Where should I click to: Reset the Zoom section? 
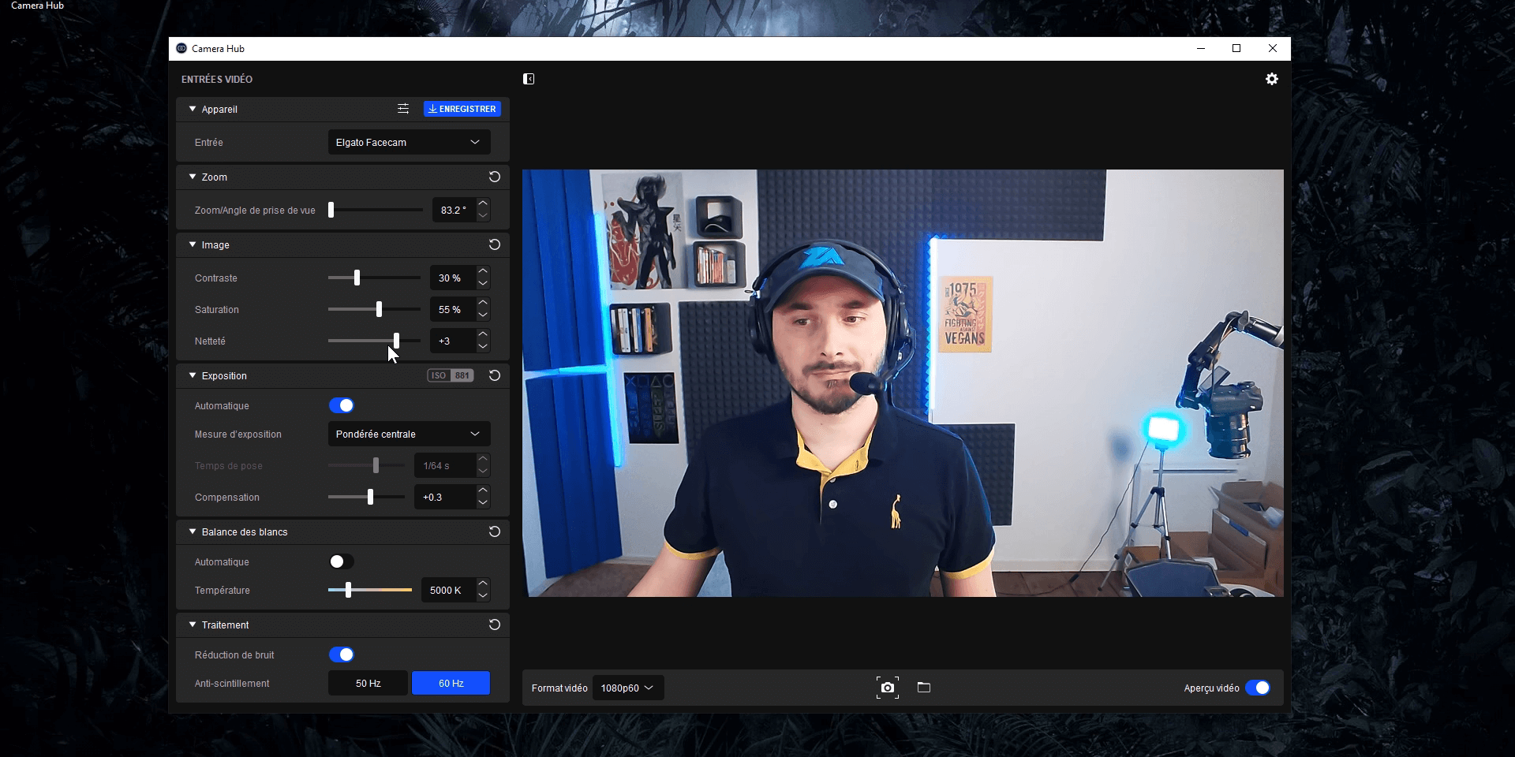point(495,177)
